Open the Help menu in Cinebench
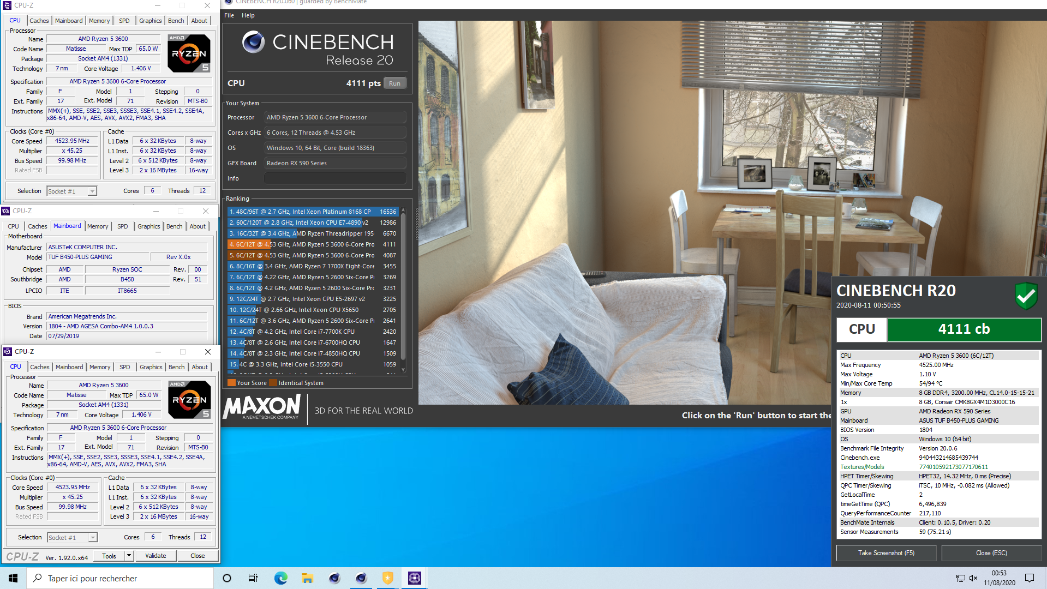This screenshot has height=589, width=1047. (x=248, y=15)
